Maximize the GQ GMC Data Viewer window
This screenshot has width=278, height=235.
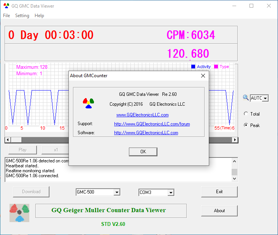pyautogui.click(x=251, y=6)
